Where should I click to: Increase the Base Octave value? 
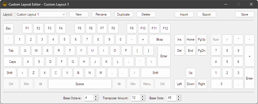96,97
